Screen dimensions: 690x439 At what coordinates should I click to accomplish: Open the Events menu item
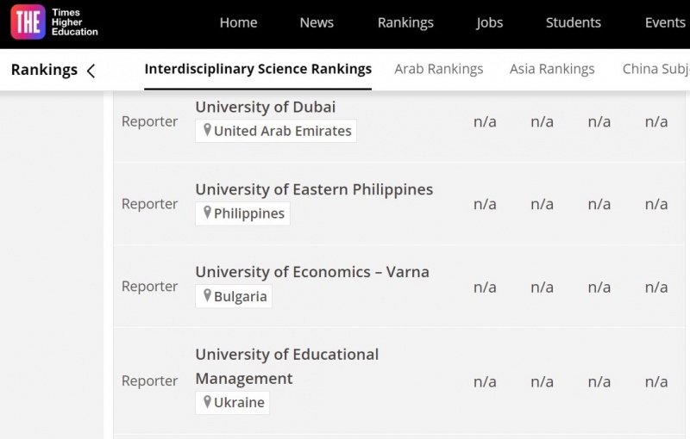click(x=665, y=23)
